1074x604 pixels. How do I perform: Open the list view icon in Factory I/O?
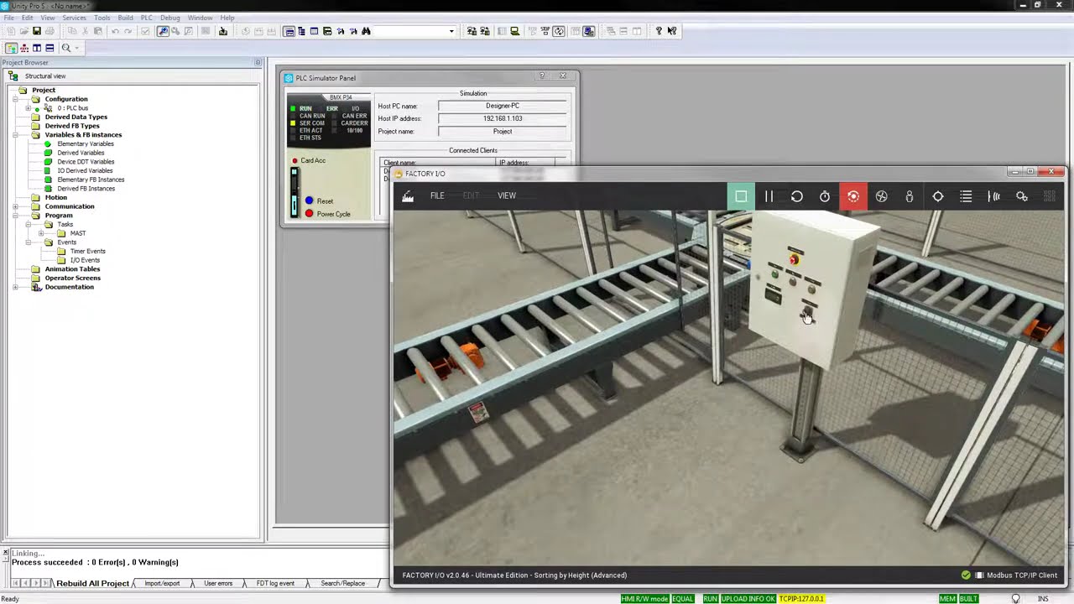[966, 196]
